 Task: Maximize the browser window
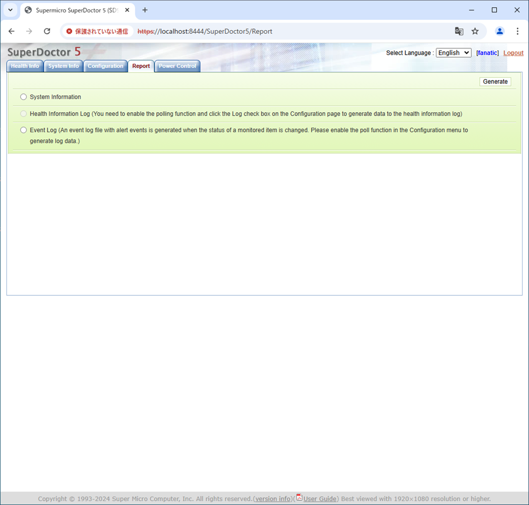(x=494, y=10)
